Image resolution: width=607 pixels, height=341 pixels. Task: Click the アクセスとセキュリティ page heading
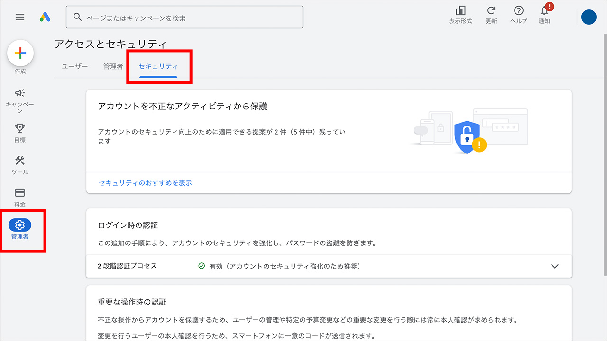[110, 45]
